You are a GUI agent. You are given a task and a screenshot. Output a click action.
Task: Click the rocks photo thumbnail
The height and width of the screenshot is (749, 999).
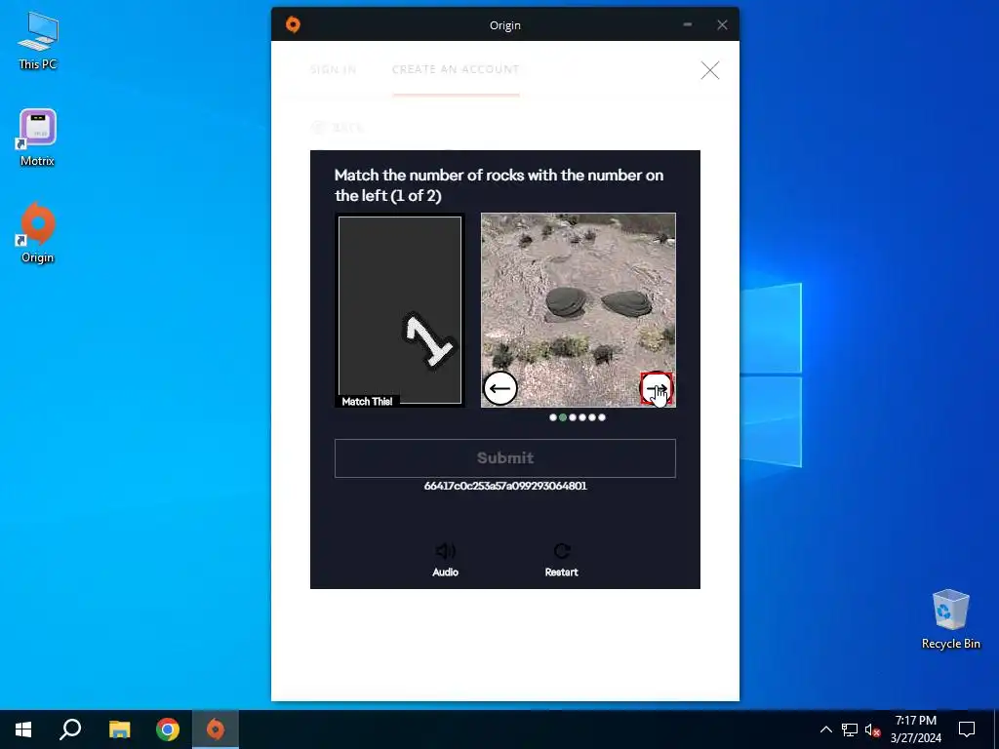click(578, 309)
